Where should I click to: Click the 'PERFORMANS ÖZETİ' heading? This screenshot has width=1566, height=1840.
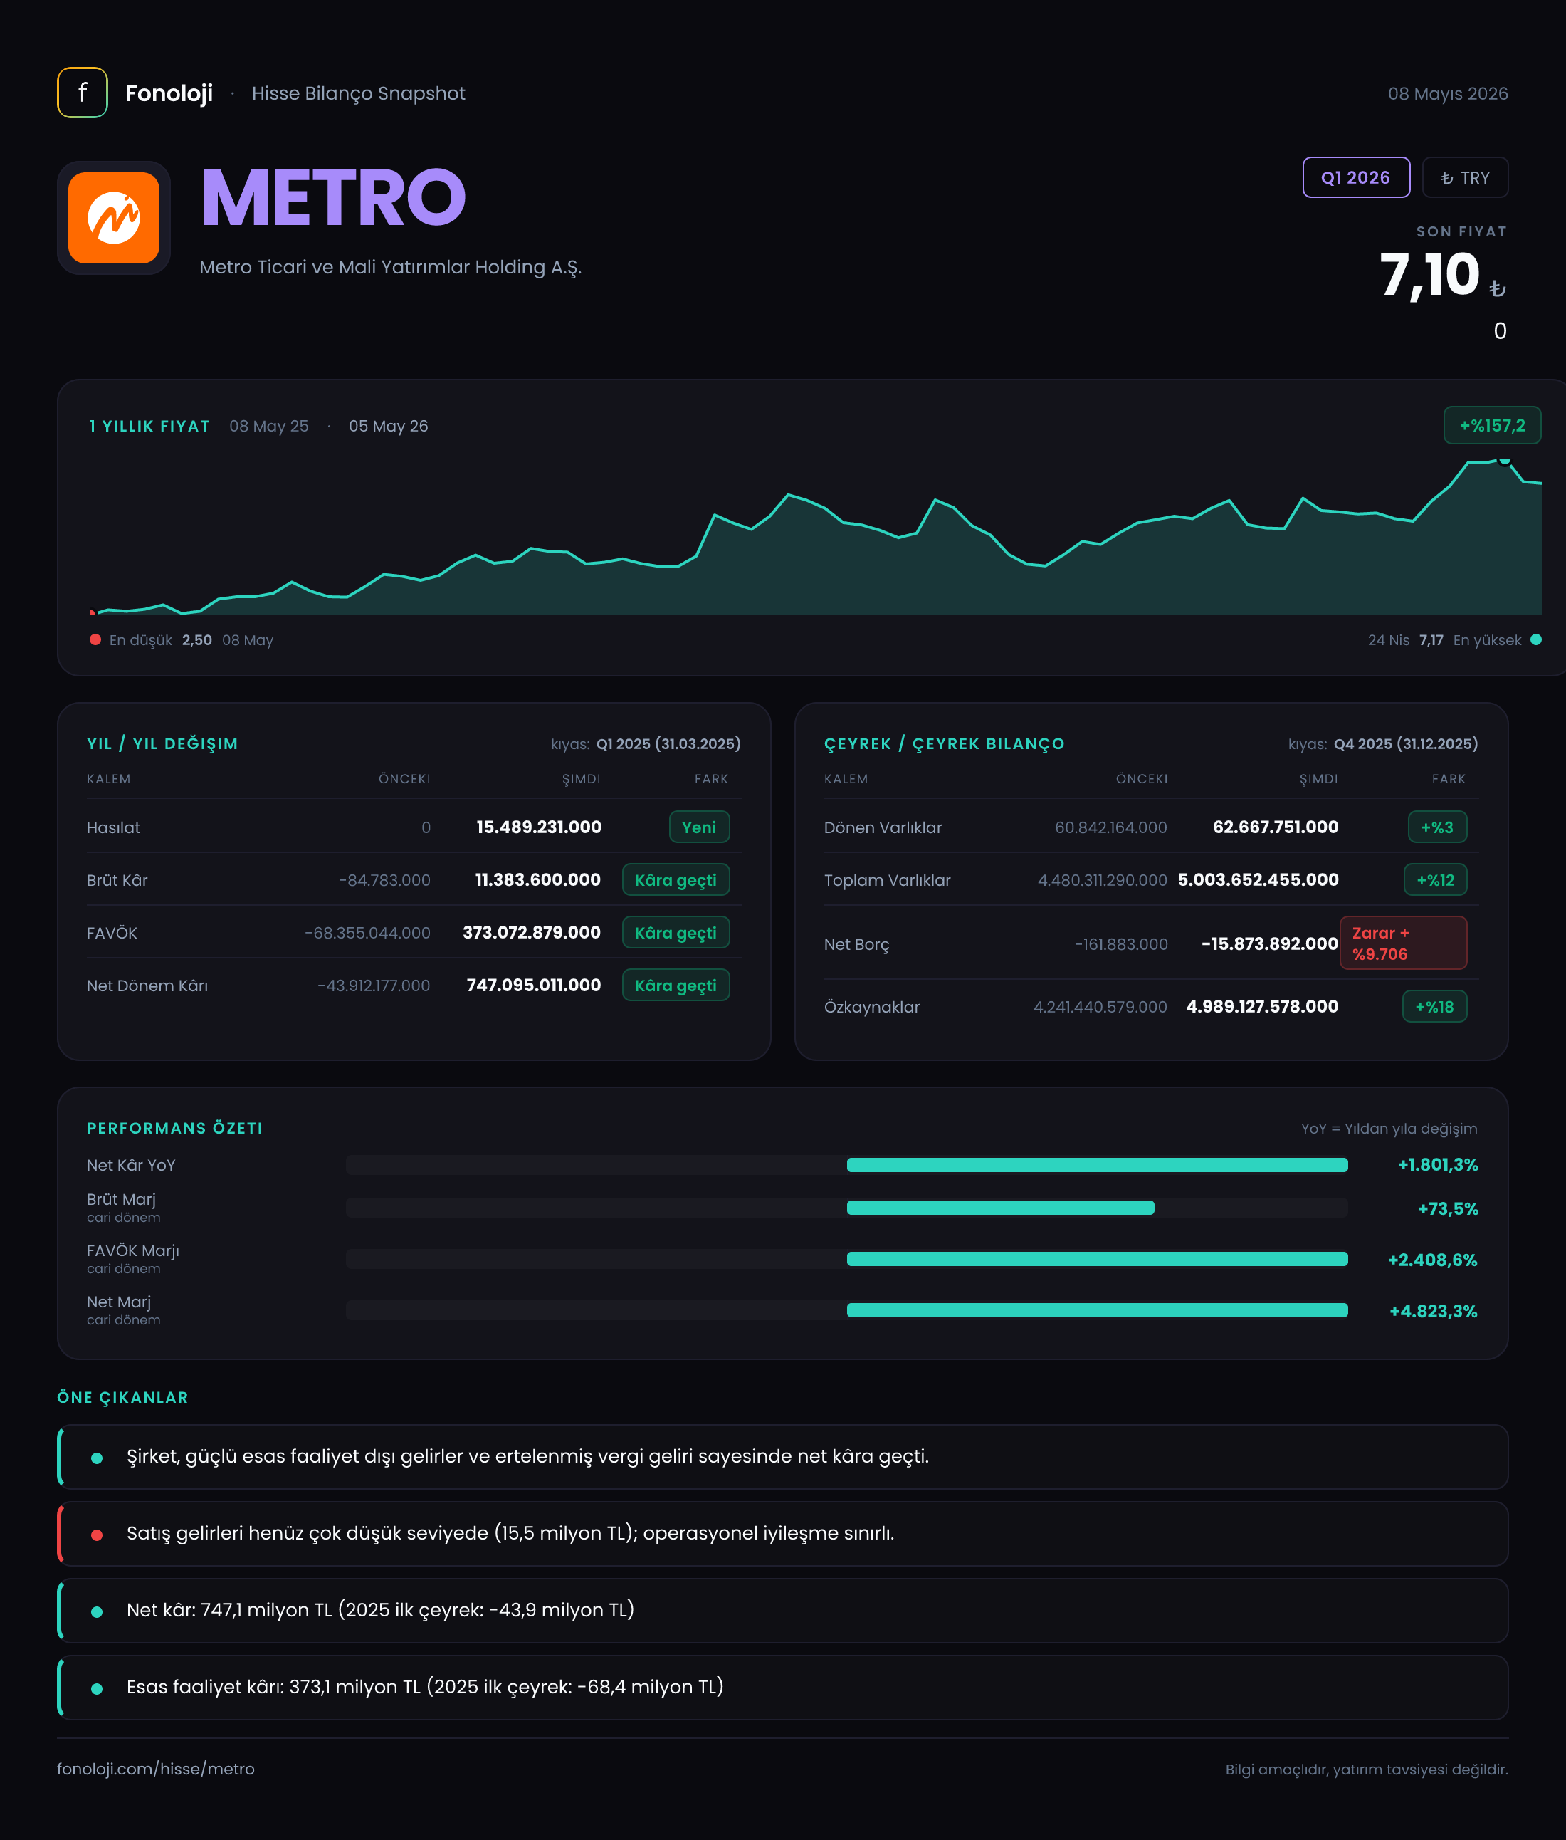point(175,1128)
